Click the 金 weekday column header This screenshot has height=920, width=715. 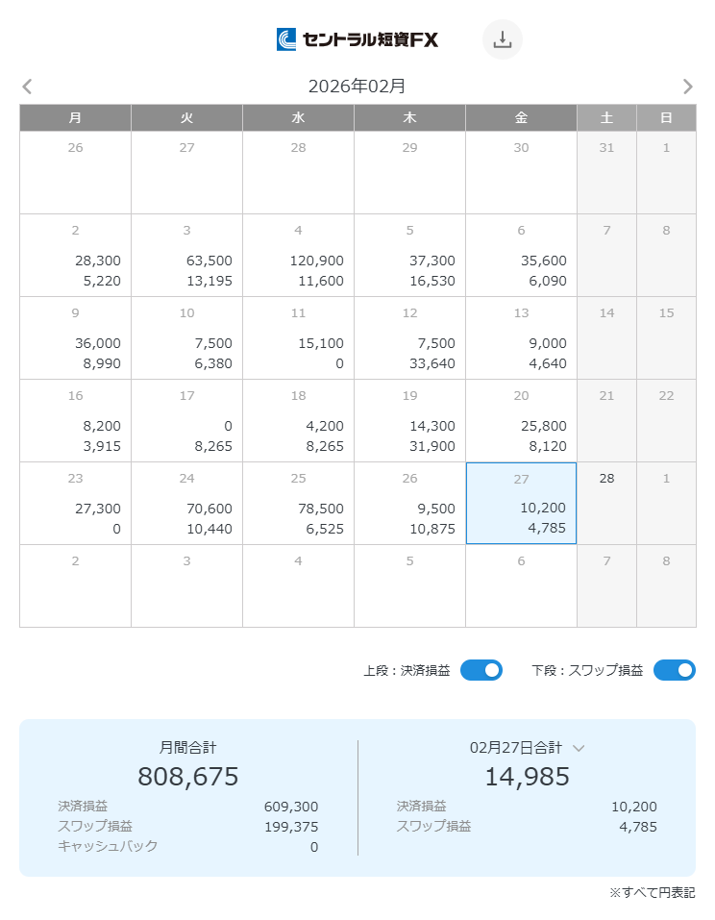pos(521,117)
